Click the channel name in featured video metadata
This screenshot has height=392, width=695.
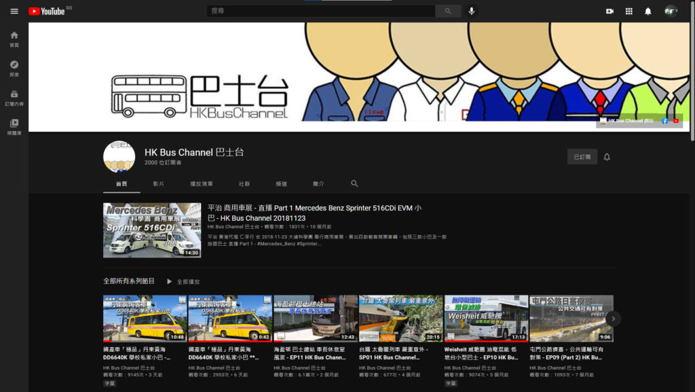pos(233,227)
